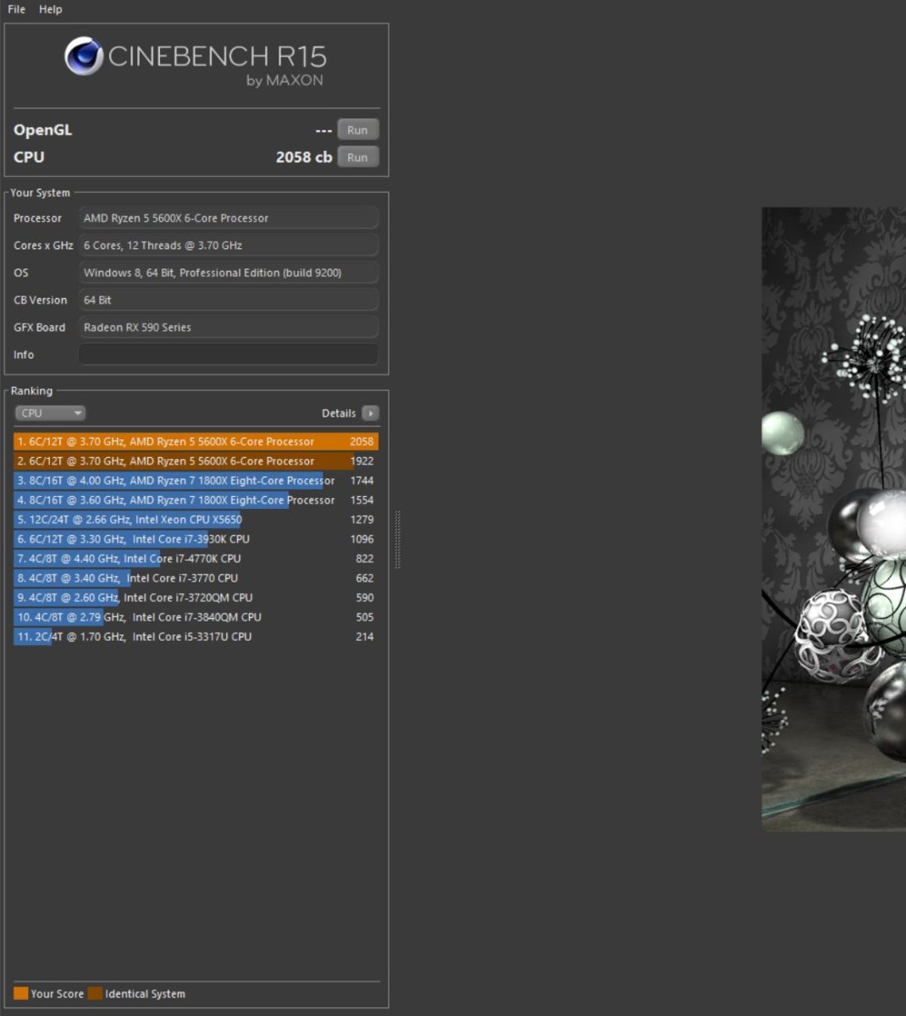The height and width of the screenshot is (1016, 906).
Task: Expand ranking Details arrow
Action: [x=370, y=413]
